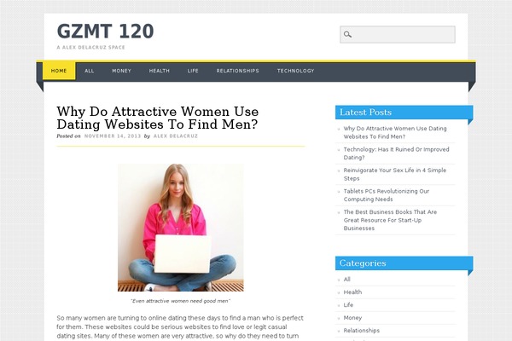The image size is (512, 341).
Task: Open 'Reinvigorate Your Sex Life in 4 Simple Steps'
Action: tap(394, 174)
